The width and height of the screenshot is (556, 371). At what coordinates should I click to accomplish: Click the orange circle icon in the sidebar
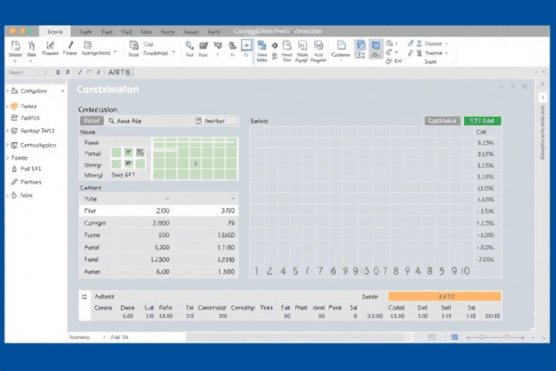point(14,106)
